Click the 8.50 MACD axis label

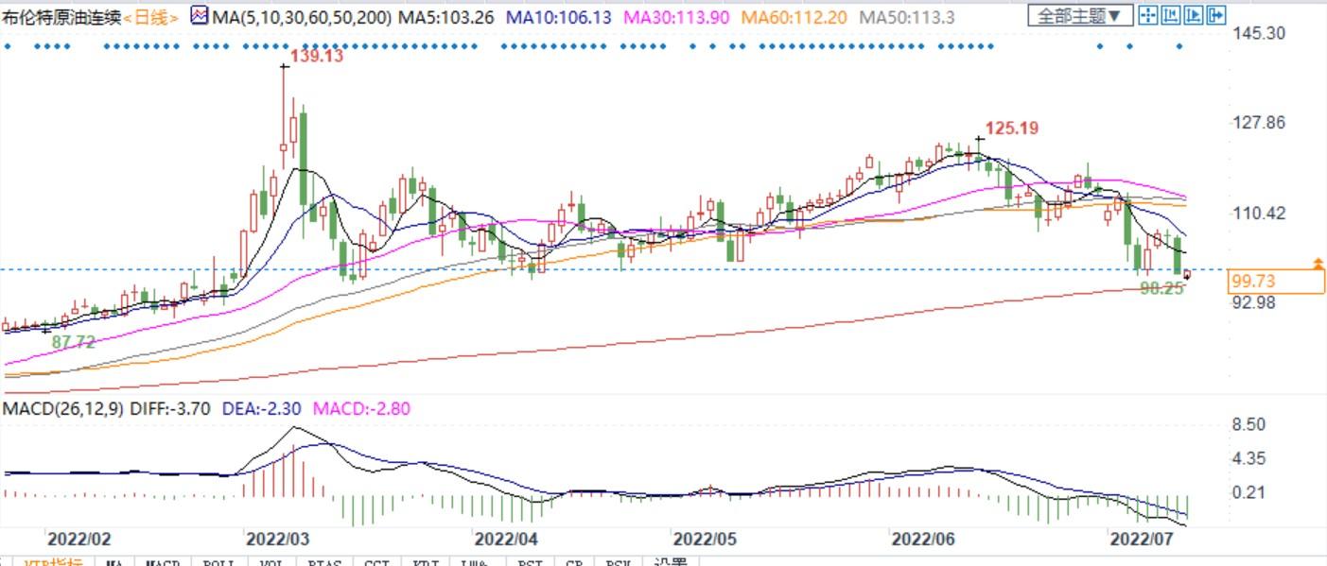(1249, 425)
